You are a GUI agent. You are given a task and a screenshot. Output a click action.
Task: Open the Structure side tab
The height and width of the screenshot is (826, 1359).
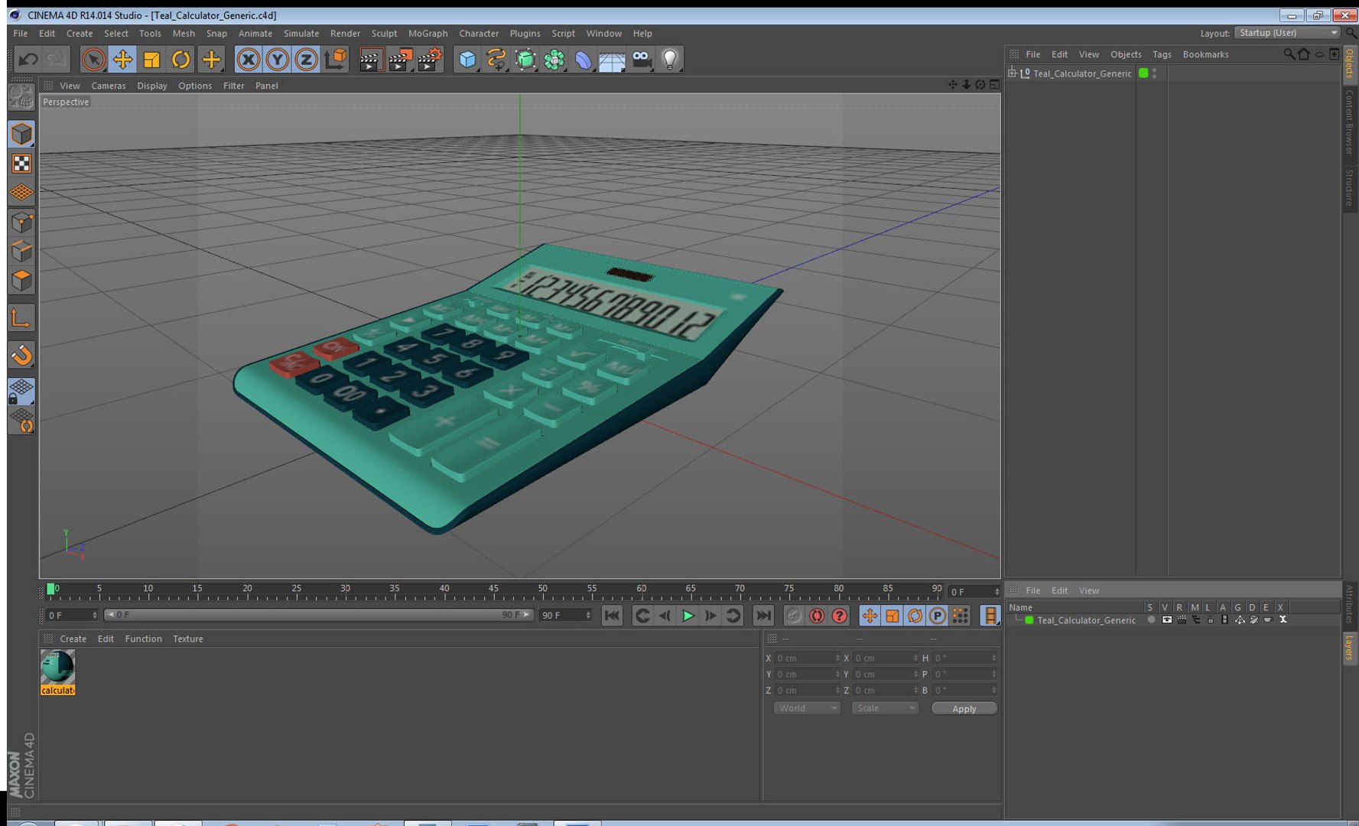pyautogui.click(x=1350, y=187)
